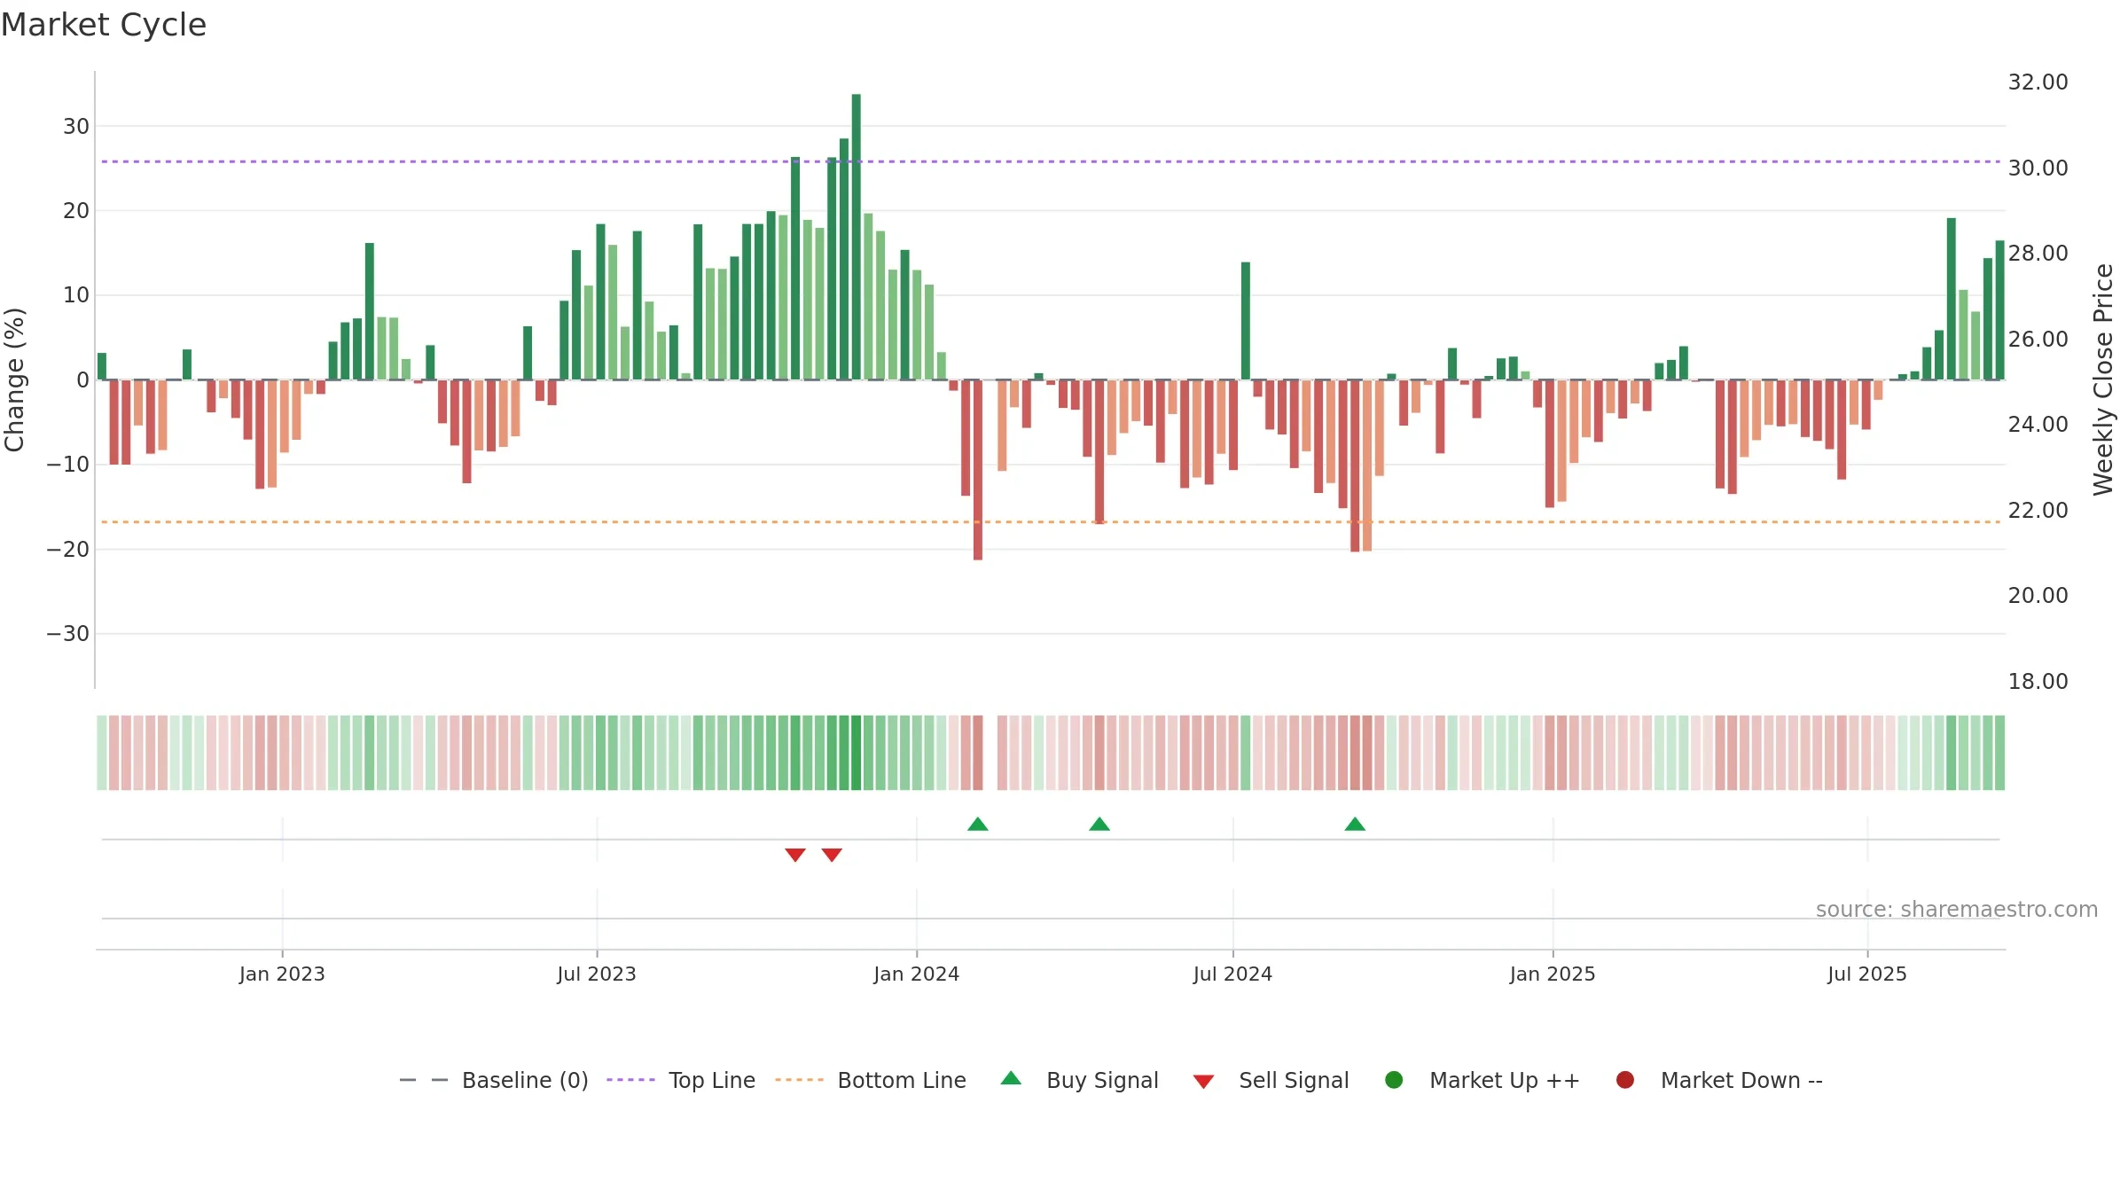Click the −30 tick on Change axis
Image resolution: width=2128 pixels, height=1197 pixels.
click(x=68, y=634)
